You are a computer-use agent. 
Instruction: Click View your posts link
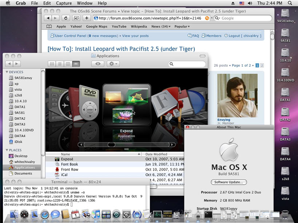(135, 36)
